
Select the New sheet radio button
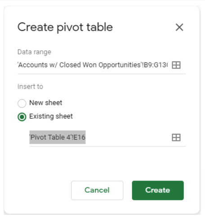[x=22, y=103]
